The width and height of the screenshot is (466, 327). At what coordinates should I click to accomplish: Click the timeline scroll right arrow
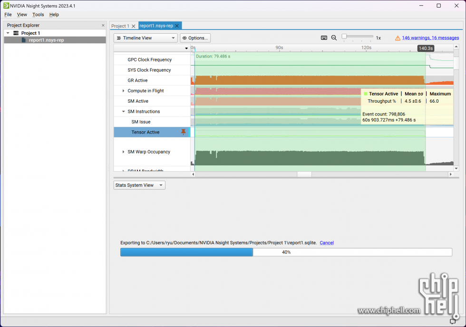[451, 174]
